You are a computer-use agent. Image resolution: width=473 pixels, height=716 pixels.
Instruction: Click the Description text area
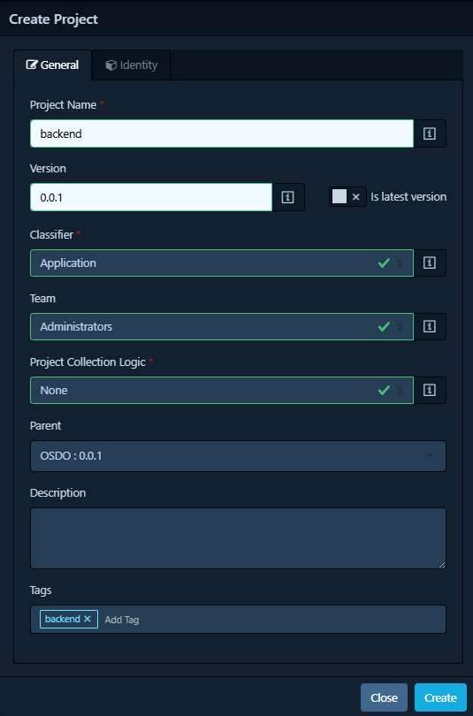click(238, 538)
